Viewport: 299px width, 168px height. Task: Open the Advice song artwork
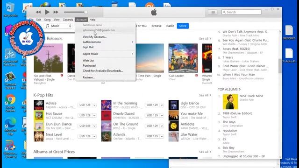point(39,105)
